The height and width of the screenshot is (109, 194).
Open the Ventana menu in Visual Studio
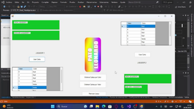tap(114, 2)
